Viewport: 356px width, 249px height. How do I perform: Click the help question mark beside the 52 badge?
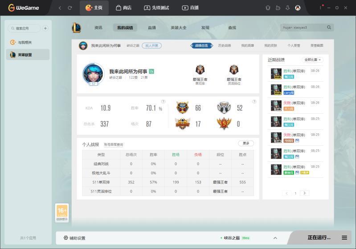point(254,101)
